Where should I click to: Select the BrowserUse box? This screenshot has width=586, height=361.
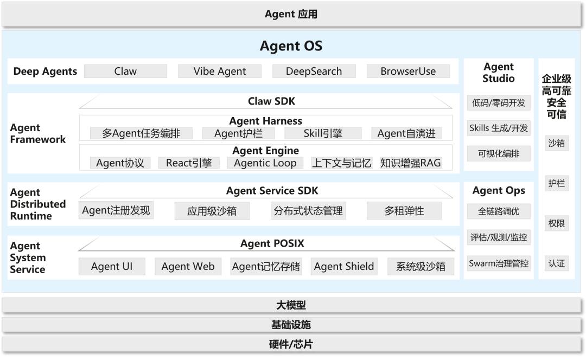tap(408, 71)
